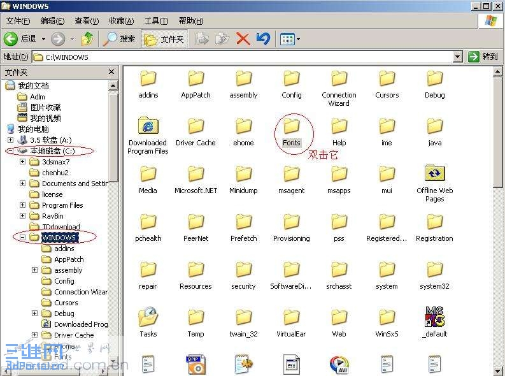The height and width of the screenshot is (376, 505).
Task: Expand the Program Files tree node
Action: click(x=22, y=205)
